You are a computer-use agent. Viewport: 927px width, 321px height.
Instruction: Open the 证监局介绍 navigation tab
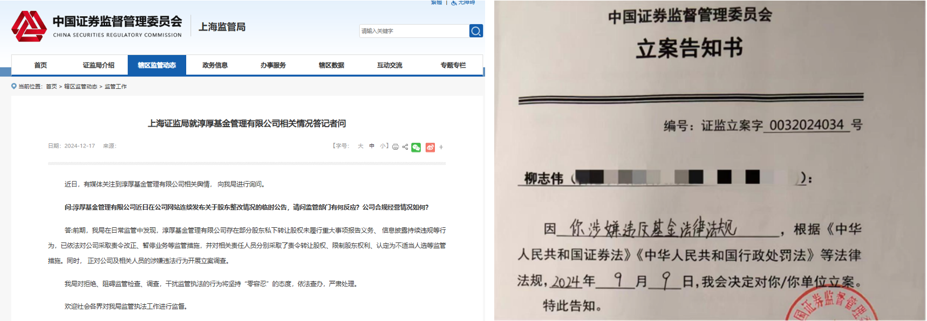click(99, 65)
